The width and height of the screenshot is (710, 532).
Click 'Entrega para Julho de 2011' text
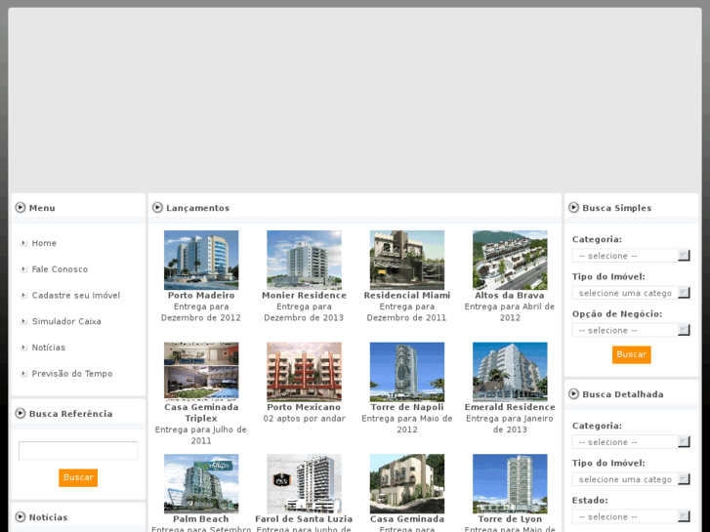tap(201, 435)
